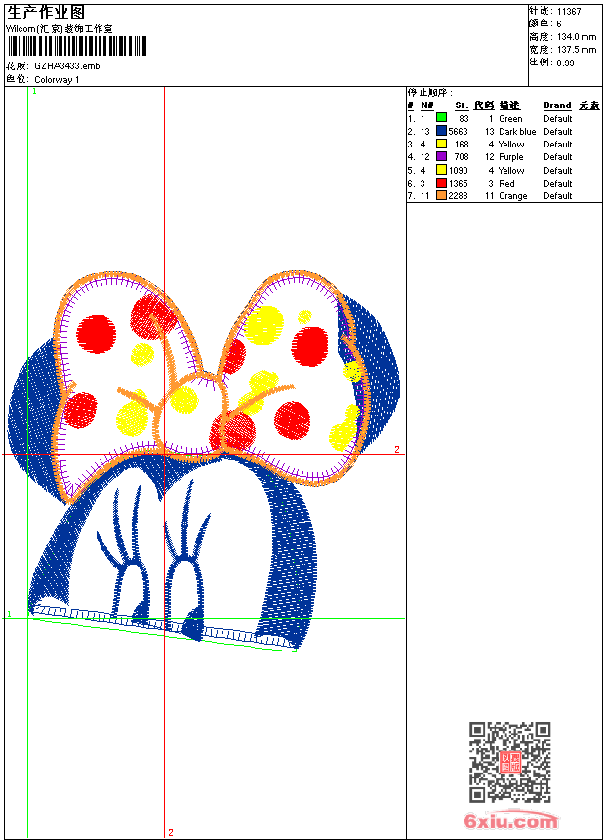Click the barcode under the studio name
This screenshot has width=605, height=840.
[77, 46]
